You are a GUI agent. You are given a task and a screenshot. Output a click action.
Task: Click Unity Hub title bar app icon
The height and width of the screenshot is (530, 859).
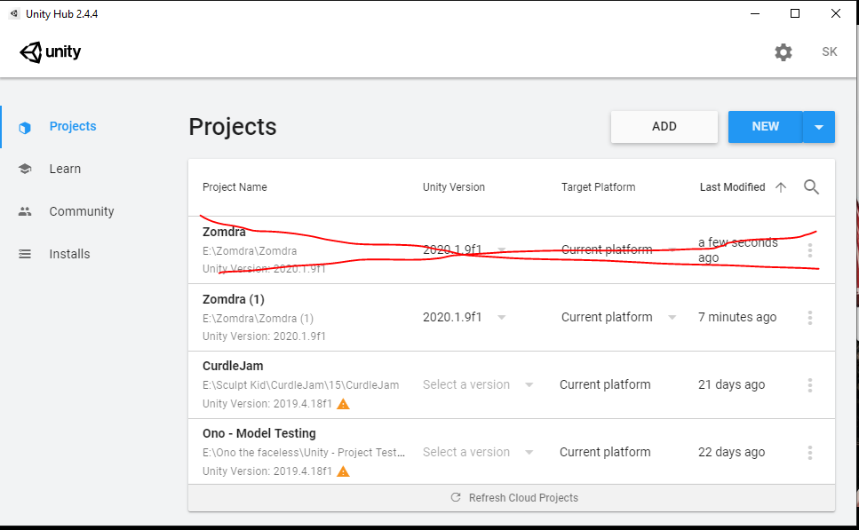pyautogui.click(x=13, y=13)
